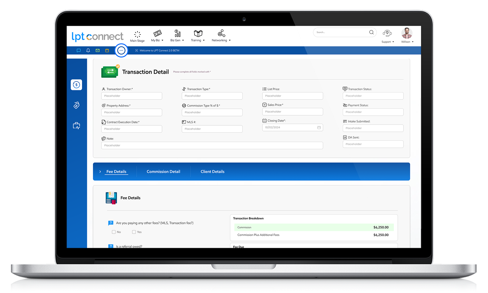Open the Training menu label
This screenshot has width=488, height=293.
[x=196, y=40]
